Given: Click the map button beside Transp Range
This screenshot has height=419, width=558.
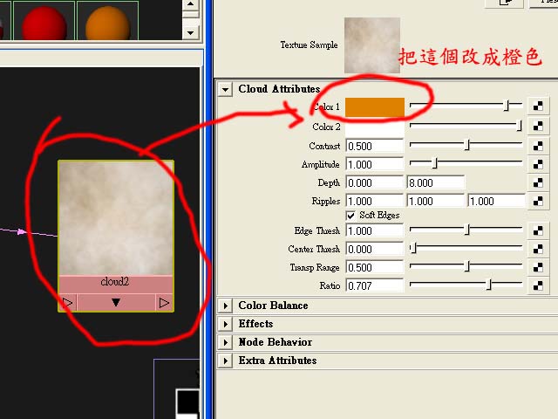Looking at the screenshot, I should pyautogui.click(x=538, y=268).
